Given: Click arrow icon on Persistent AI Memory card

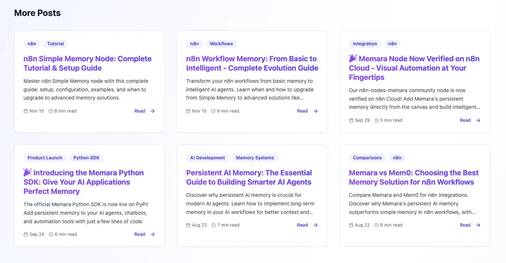Looking at the screenshot, I should click(316, 225).
